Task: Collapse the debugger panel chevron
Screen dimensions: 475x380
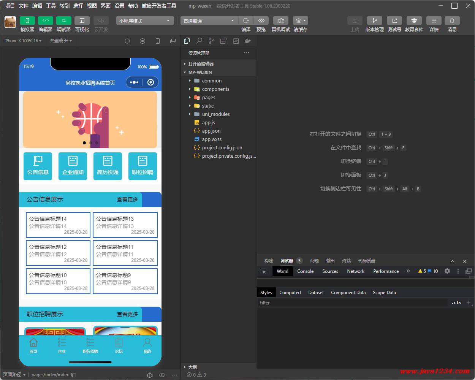Action: 453,261
